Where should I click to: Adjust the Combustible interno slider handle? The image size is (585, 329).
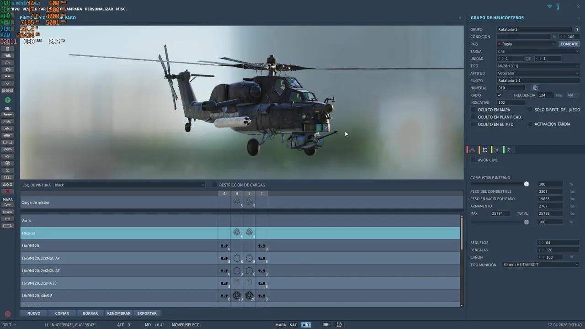click(x=526, y=184)
